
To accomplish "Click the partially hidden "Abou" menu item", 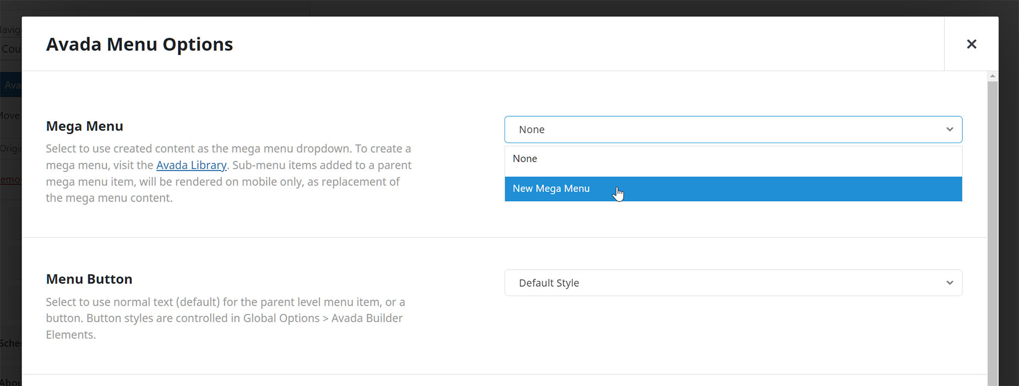I will pyautogui.click(x=10, y=382).
